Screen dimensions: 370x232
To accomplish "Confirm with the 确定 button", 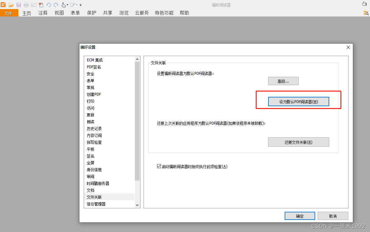I will [300, 216].
